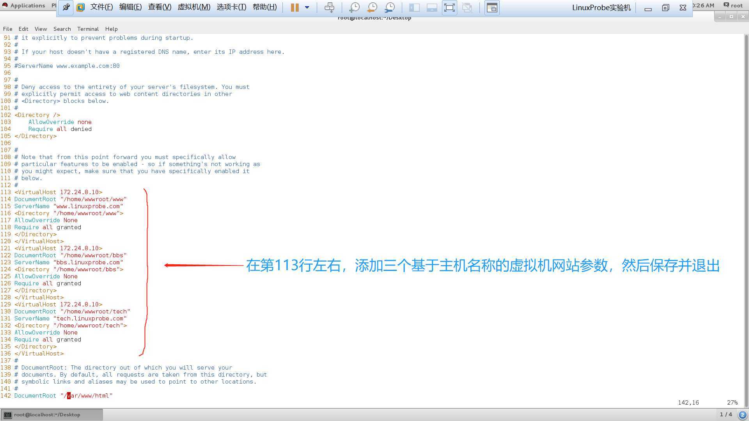Viewport: 749px width, 421px height.
Task: Open the 文件(F) menu
Action: click(x=101, y=7)
